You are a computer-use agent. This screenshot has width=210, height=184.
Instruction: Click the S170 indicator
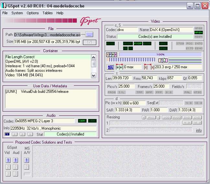point(190,48)
